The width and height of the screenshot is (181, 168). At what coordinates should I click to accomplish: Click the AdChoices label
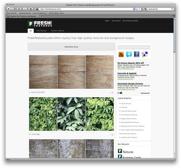(145, 93)
